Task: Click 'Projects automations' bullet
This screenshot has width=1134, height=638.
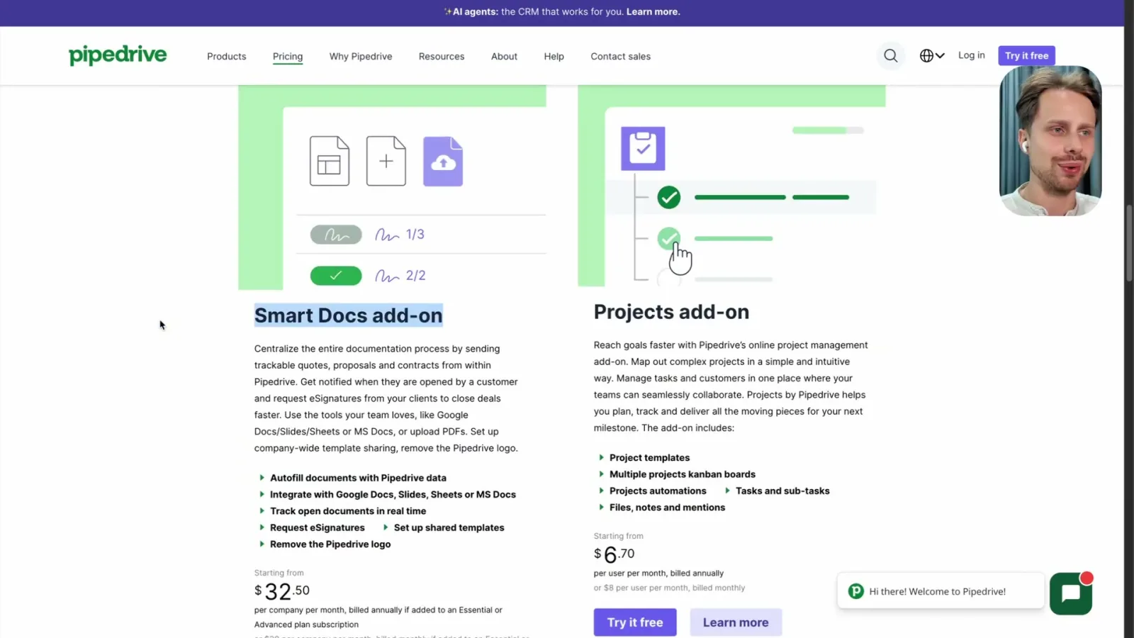Action: [x=658, y=491]
